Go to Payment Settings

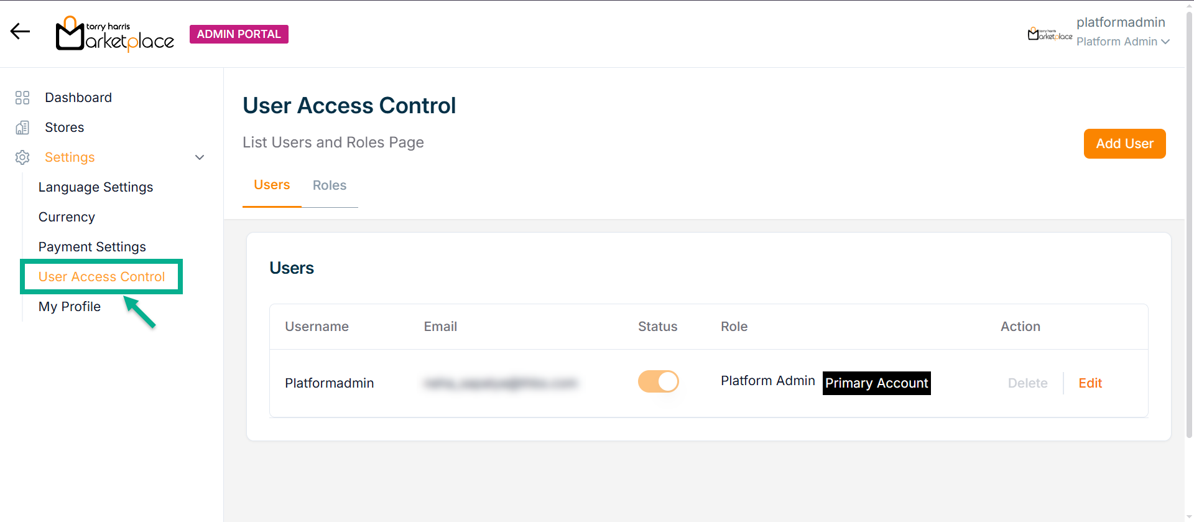[x=92, y=247]
